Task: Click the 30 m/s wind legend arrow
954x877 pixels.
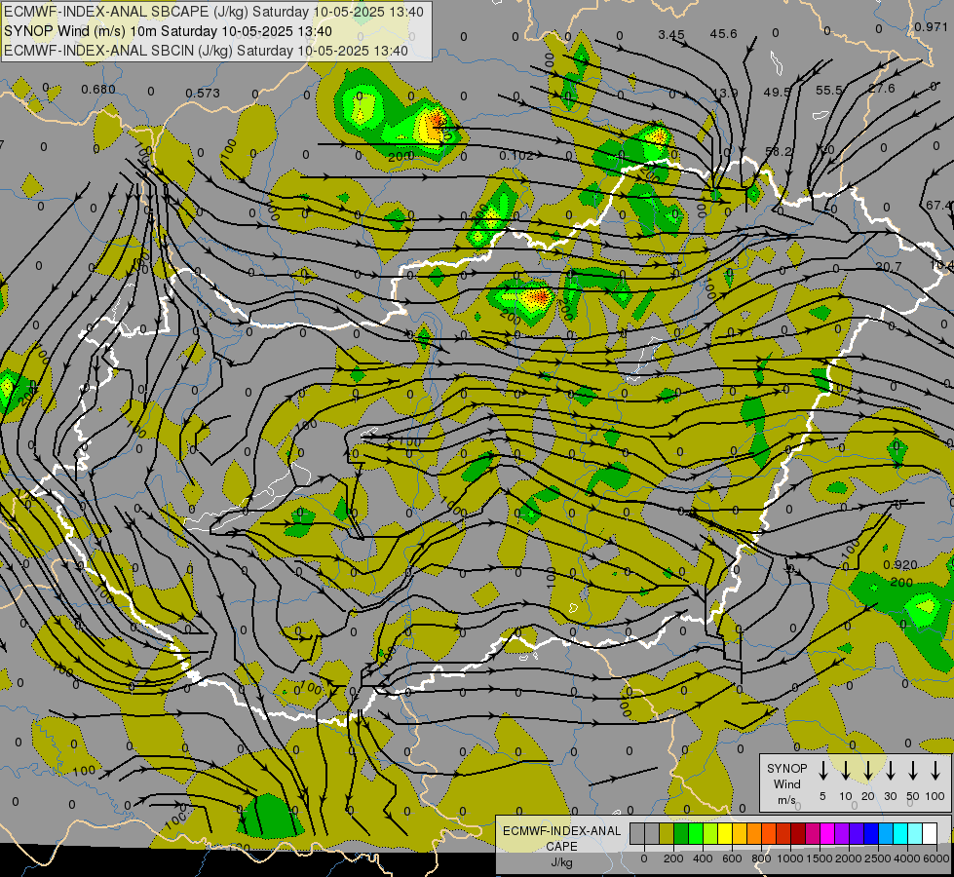Action: (890, 771)
